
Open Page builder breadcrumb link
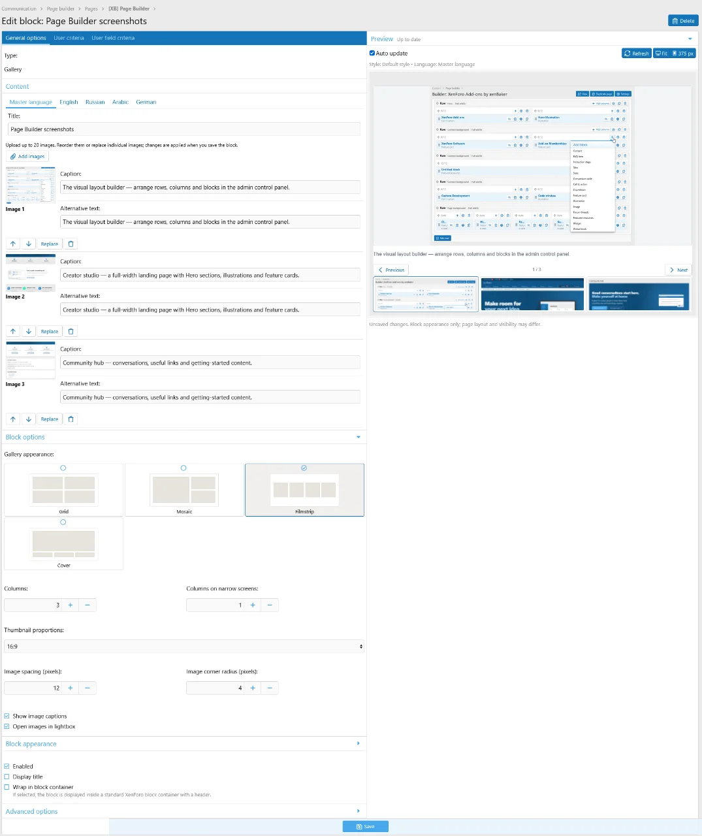(x=62, y=8)
